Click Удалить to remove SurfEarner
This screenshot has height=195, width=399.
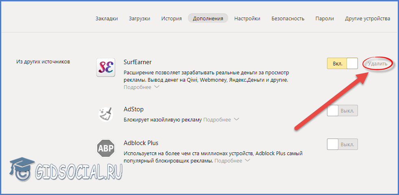tap(377, 64)
